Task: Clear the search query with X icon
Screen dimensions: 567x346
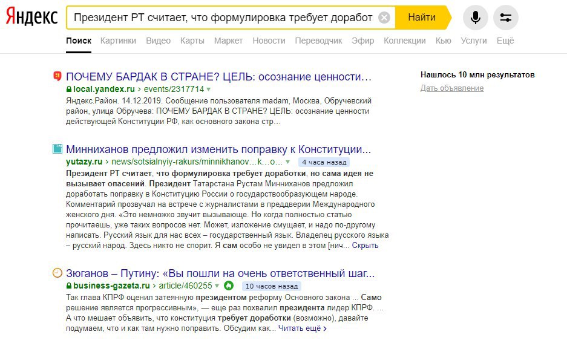Action: tap(384, 18)
